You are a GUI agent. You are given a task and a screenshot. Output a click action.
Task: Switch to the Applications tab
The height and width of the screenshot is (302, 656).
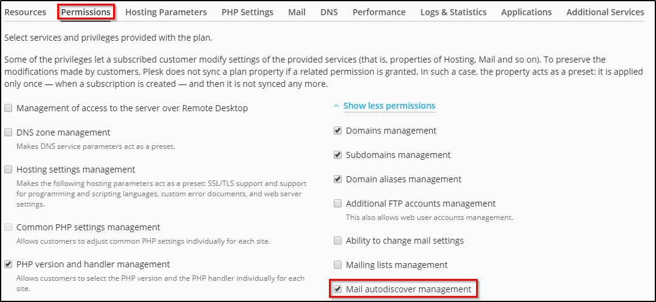point(527,12)
